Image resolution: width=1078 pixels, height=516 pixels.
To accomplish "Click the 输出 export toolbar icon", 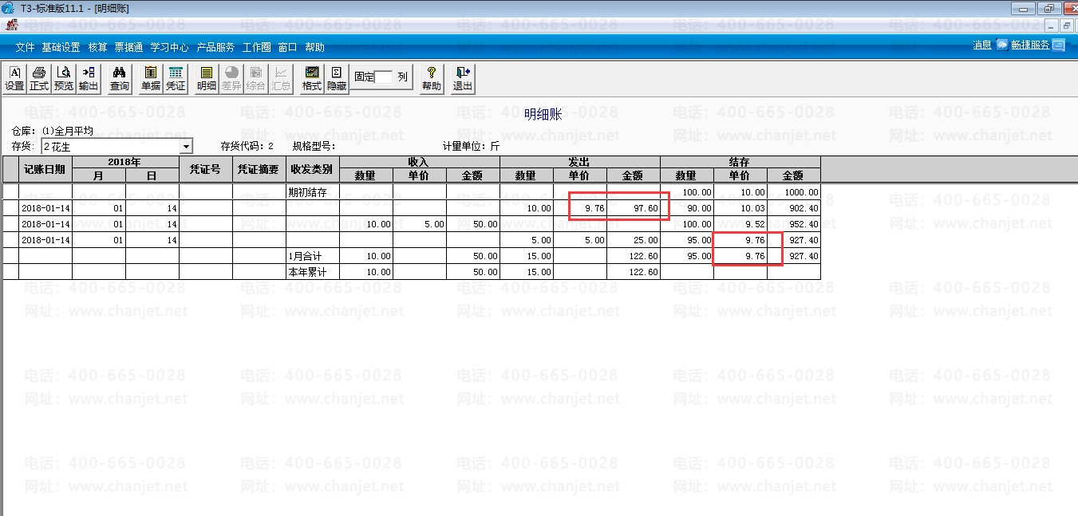I will coord(89,78).
